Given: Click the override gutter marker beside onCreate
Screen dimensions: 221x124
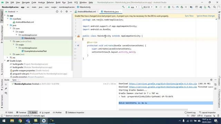Looking at the screenshot, I should tap(78, 45).
